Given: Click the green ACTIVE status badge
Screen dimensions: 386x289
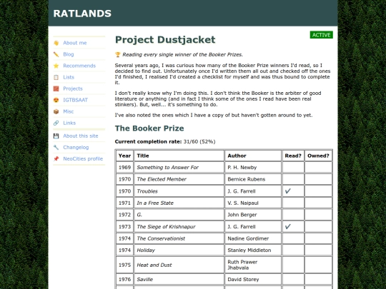Looking at the screenshot, I should [321, 35].
